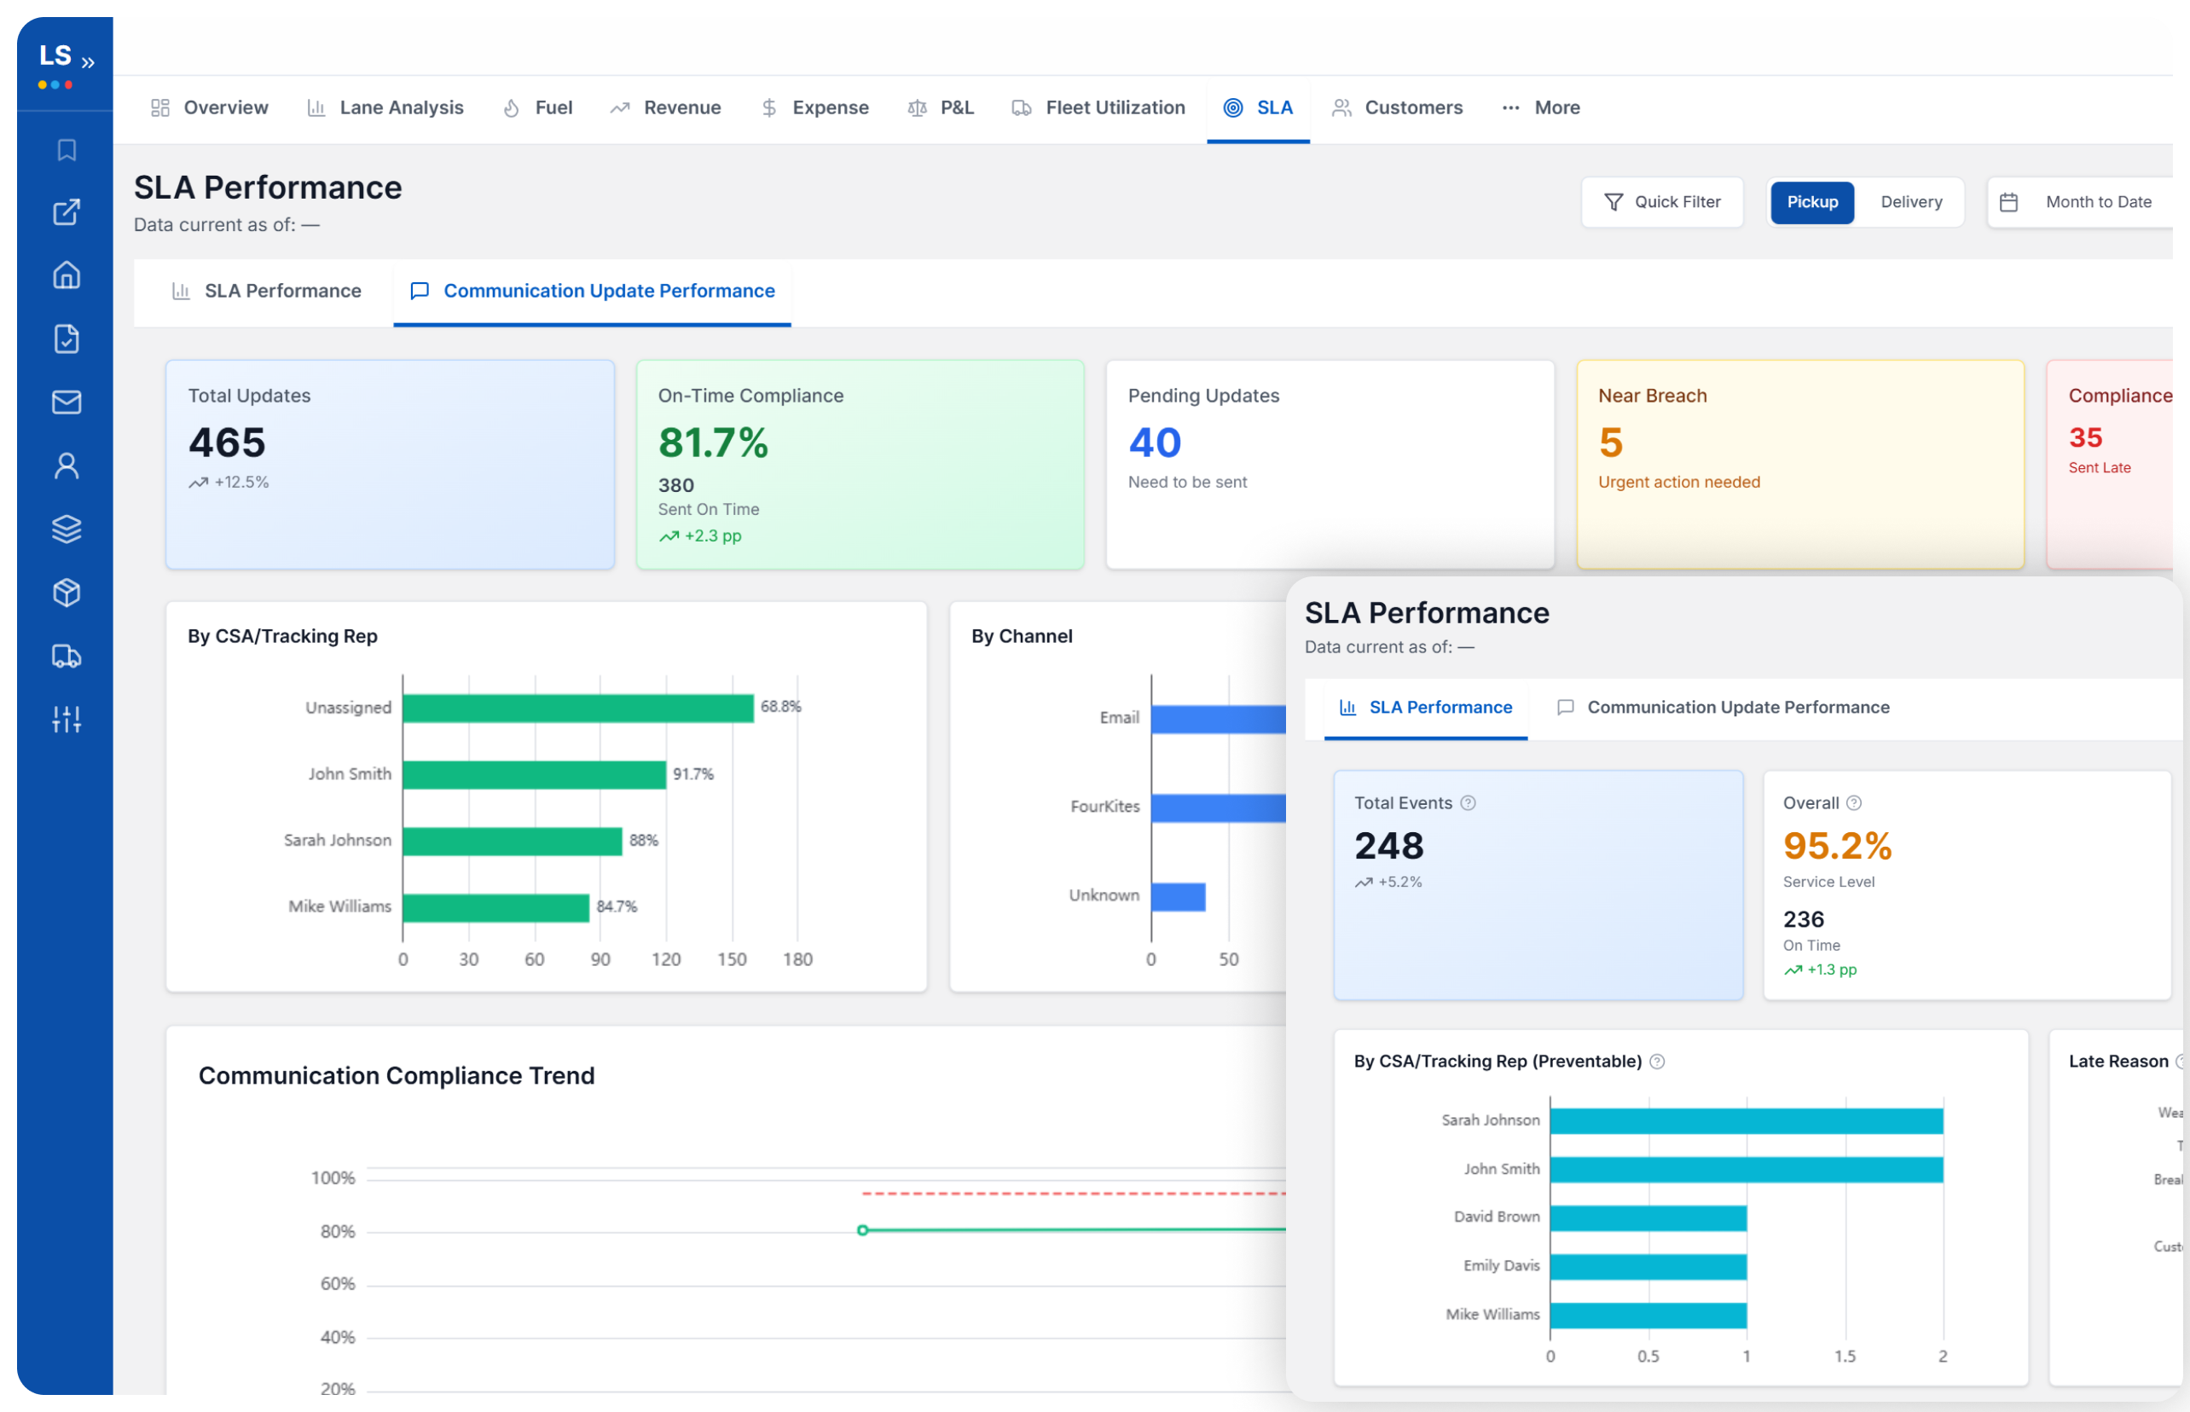Image resolution: width=2190 pixels, height=1412 pixels.
Task: Switch to the P&L tab
Action: point(941,107)
